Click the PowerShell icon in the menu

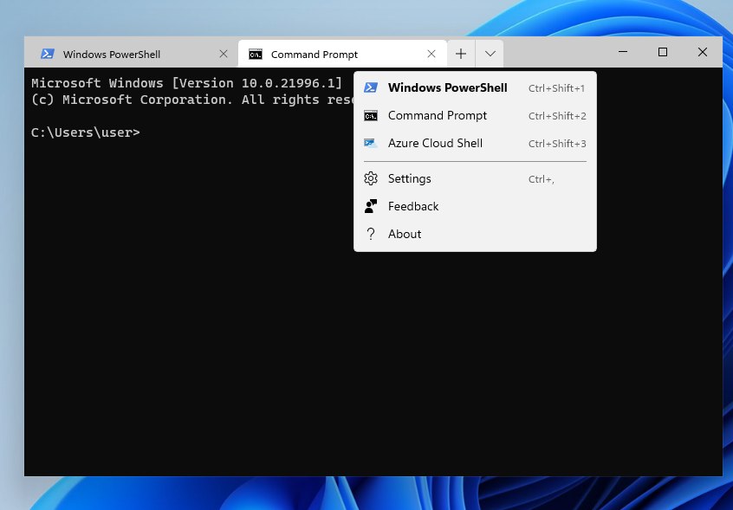371,87
